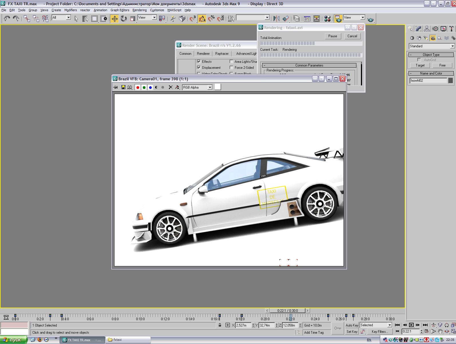Activate the Angle Snap toggle in toolbar

click(x=202, y=19)
